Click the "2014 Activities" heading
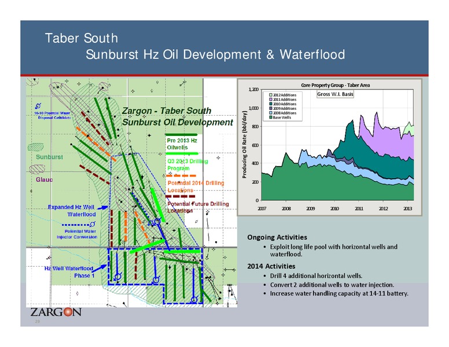This screenshot has height=347, width=449. click(271, 266)
